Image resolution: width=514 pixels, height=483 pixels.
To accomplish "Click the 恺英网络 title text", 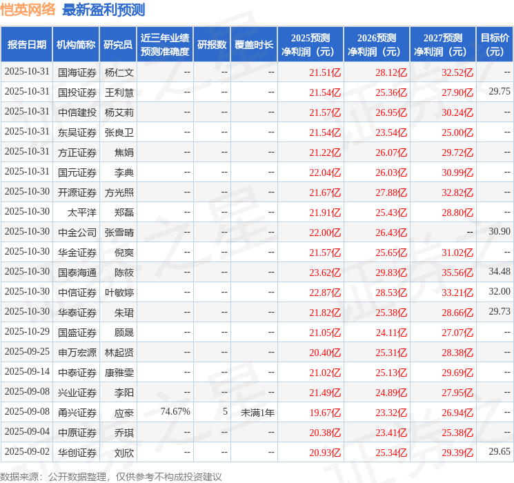I will click(x=28, y=10).
